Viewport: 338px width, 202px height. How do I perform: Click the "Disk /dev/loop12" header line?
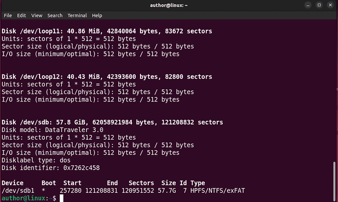(x=107, y=77)
